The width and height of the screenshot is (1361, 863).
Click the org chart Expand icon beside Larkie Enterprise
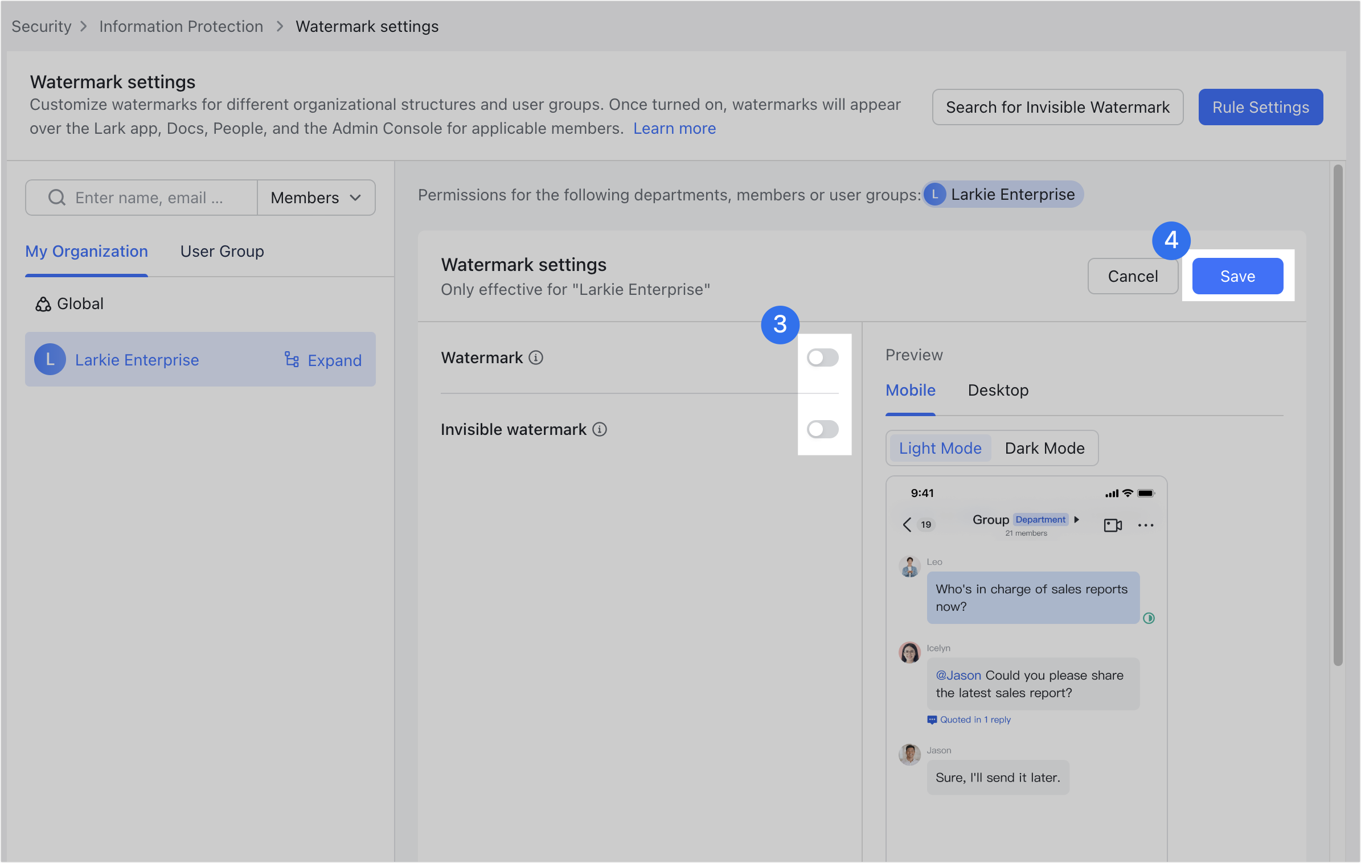point(292,360)
